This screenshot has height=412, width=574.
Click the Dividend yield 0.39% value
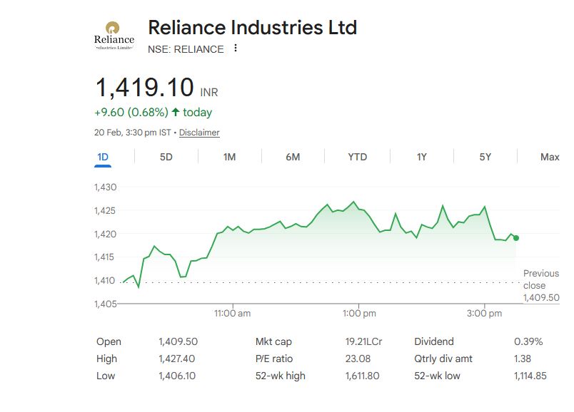[528, 341]
